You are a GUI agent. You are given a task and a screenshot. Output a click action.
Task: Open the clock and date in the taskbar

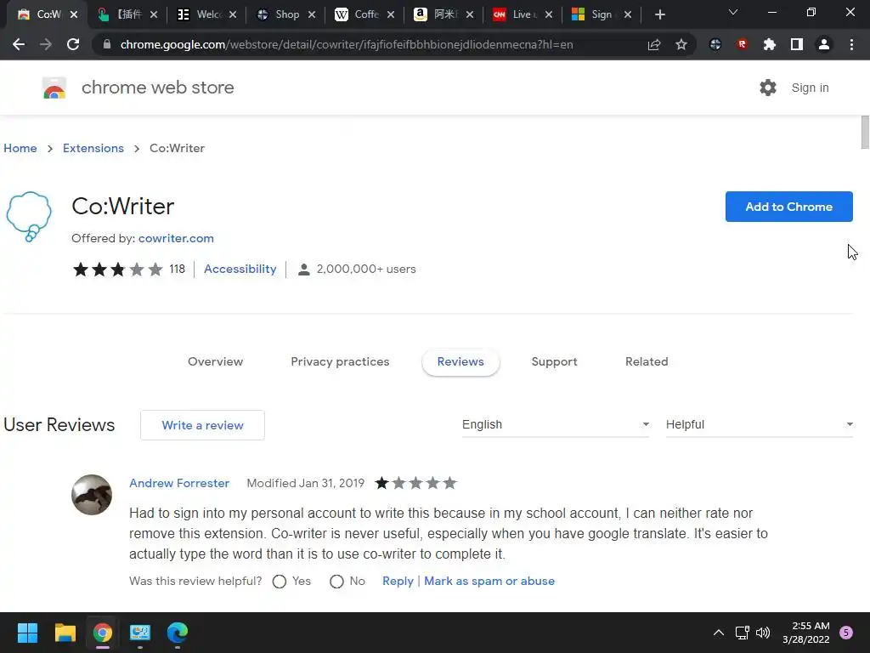(x=805, y=633)
